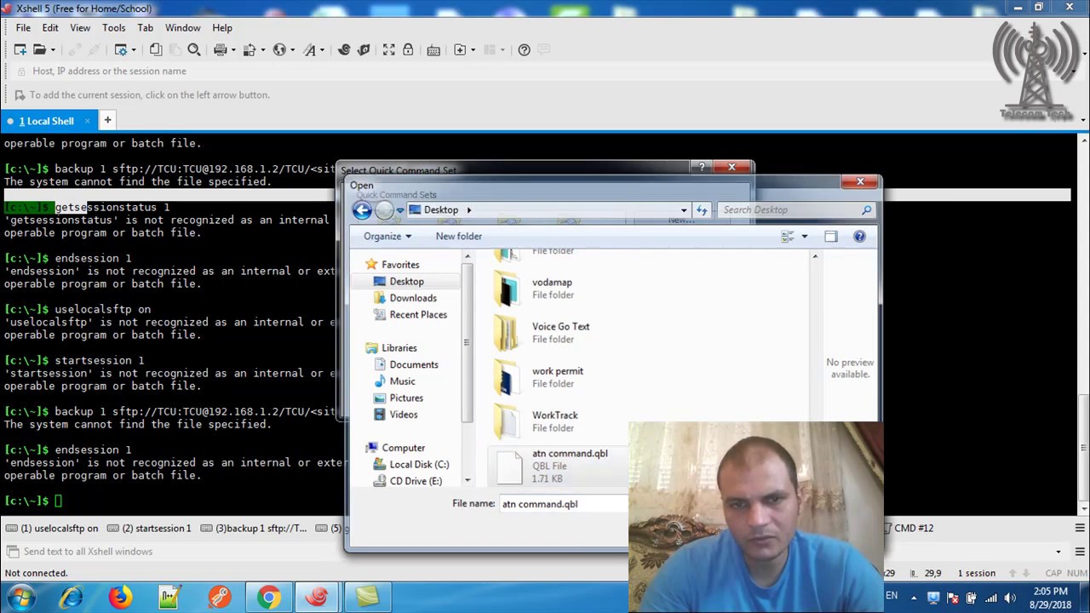Image resolution: width=1090 pixels, height=613 pixels.
Task: Open the View menu
Action: pyautogui.click(x=80, y=27)
